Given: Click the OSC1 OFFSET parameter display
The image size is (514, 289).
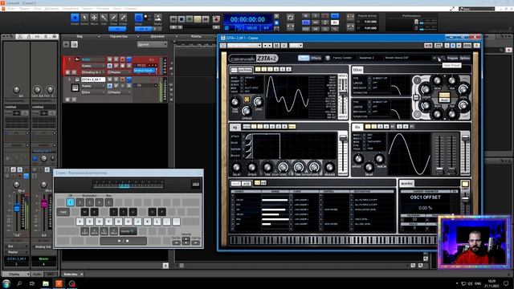Looking at the screenshot, I should click(x=426, y=197).
